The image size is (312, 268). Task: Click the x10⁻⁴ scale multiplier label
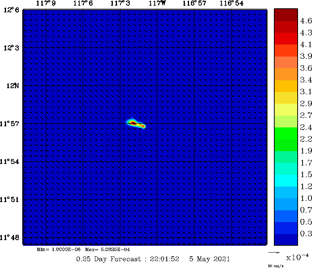tap(298, 257)
